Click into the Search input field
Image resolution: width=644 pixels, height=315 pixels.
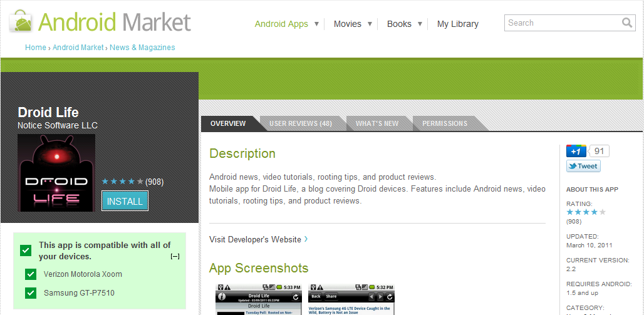(561, 23)
